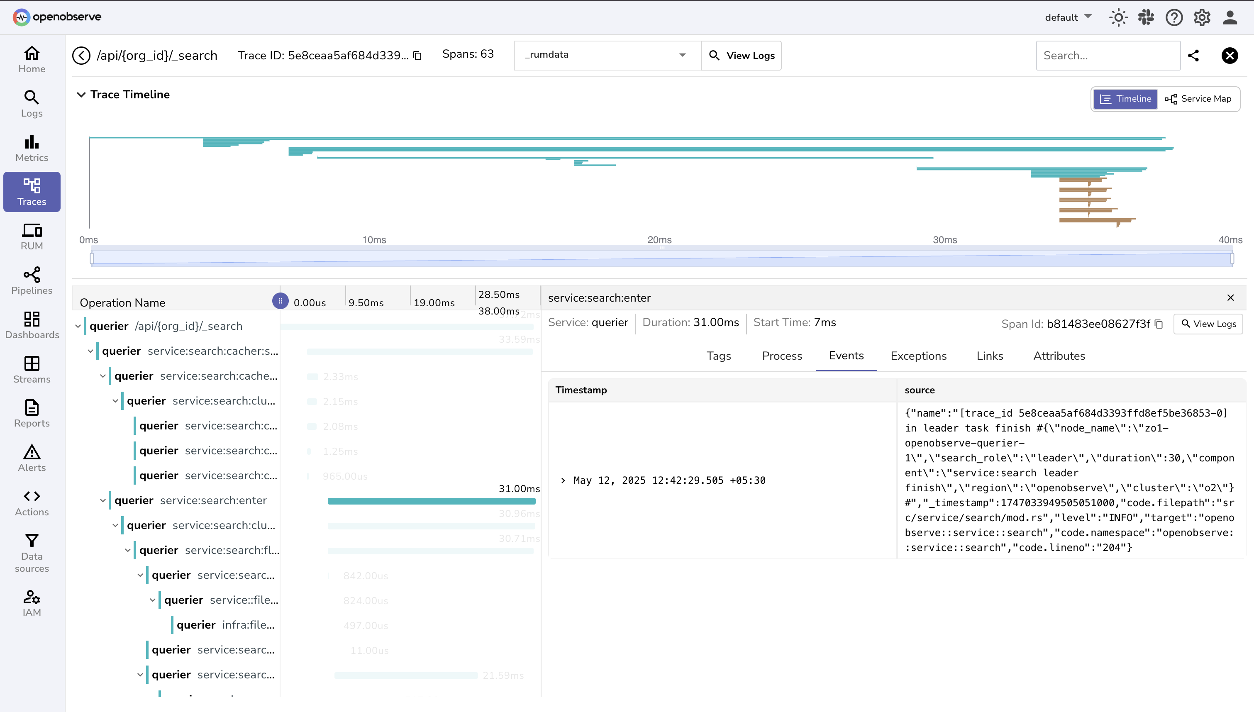Open the Attributes tab
1254x712 pixels.
(1059, 356)
